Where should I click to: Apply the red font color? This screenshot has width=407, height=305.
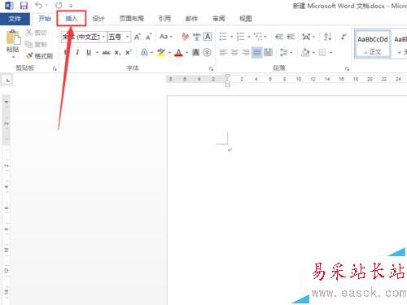(x=178, y=52)
